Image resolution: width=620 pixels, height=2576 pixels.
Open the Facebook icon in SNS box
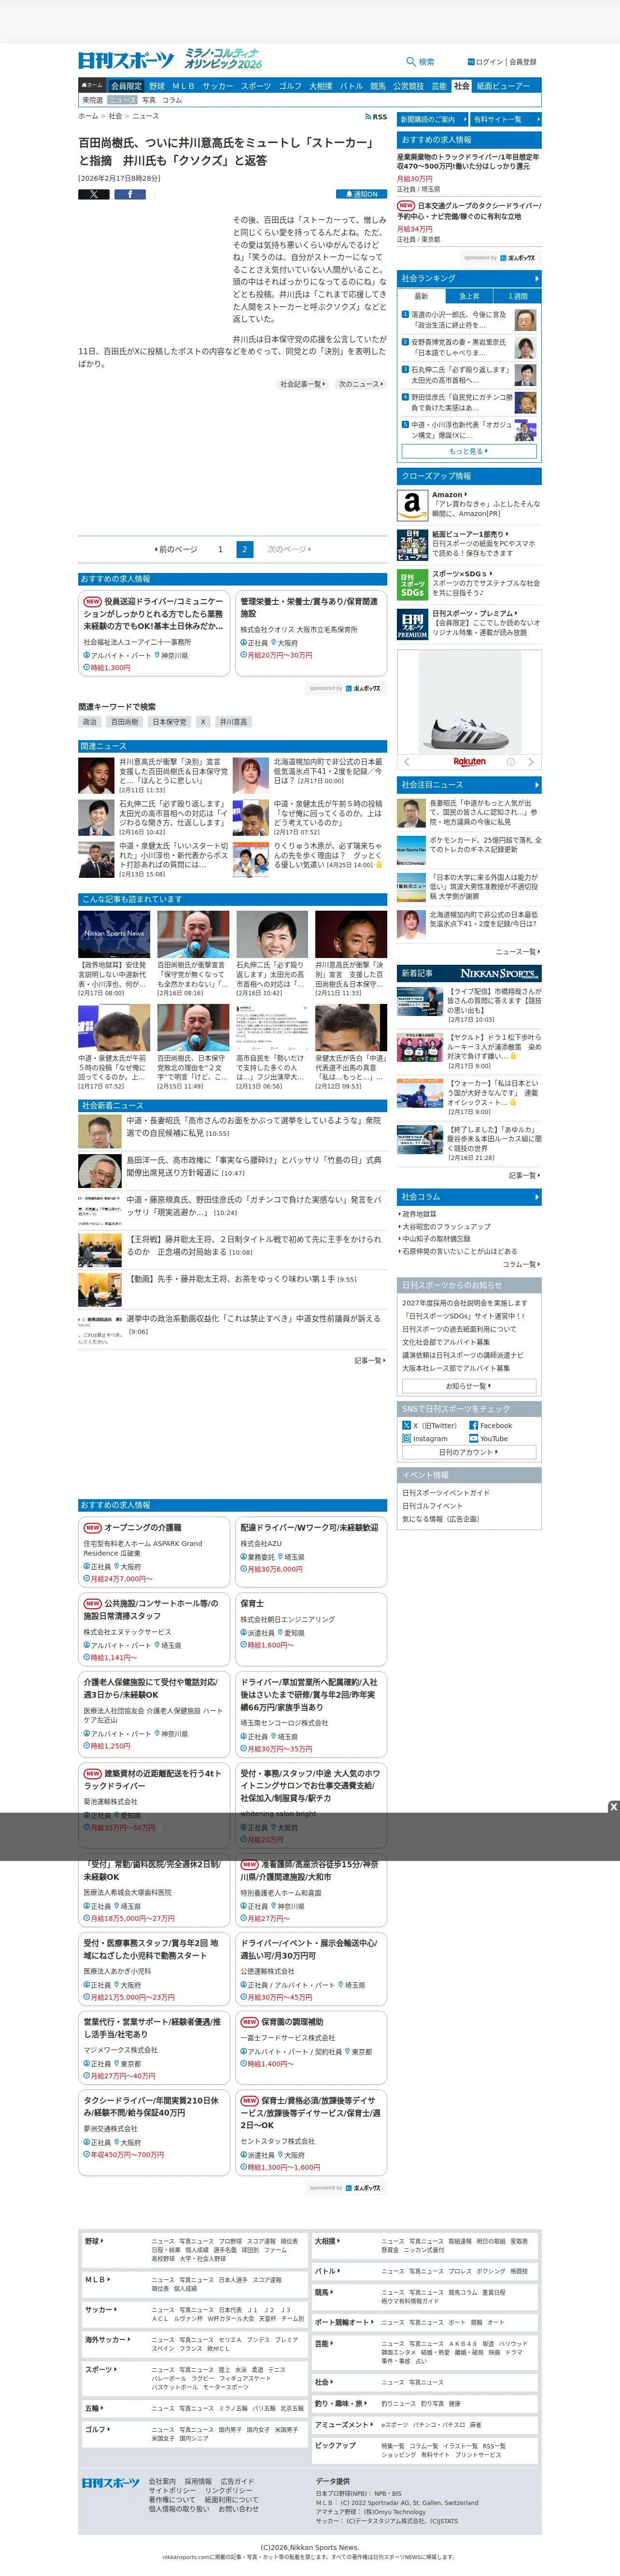pos(473,1425)
